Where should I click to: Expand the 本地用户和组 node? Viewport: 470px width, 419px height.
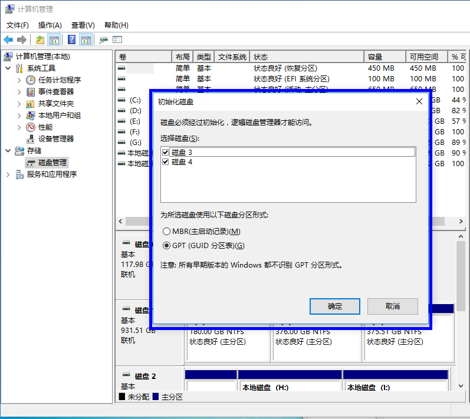pos(19,116)
